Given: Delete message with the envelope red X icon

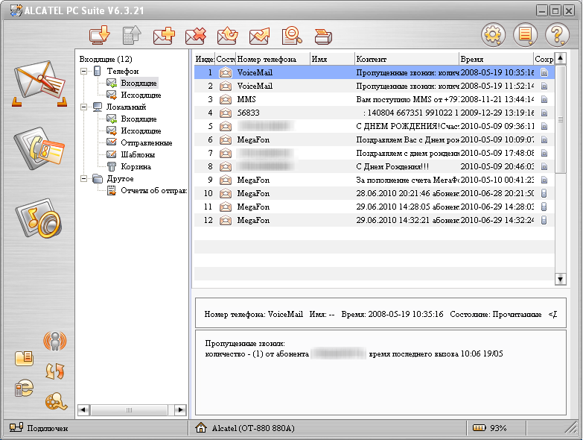Looking at the screenshot, I should [x=196, y=36].
